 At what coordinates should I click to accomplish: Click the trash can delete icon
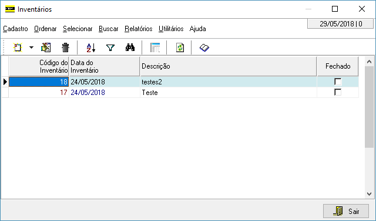coord(65,47)
